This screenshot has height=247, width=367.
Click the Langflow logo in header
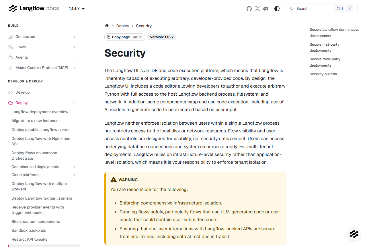(x=34, y=8)
